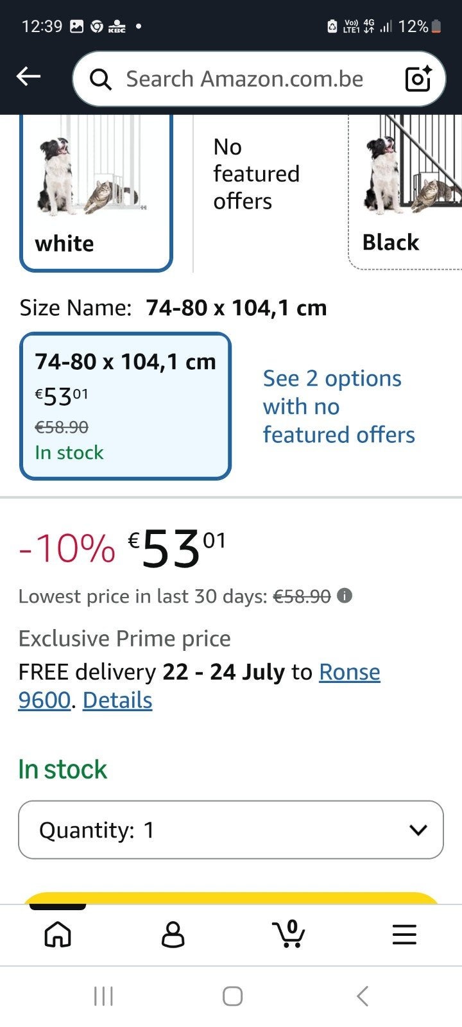Open Ronse 9600 delivery location link

199,686
